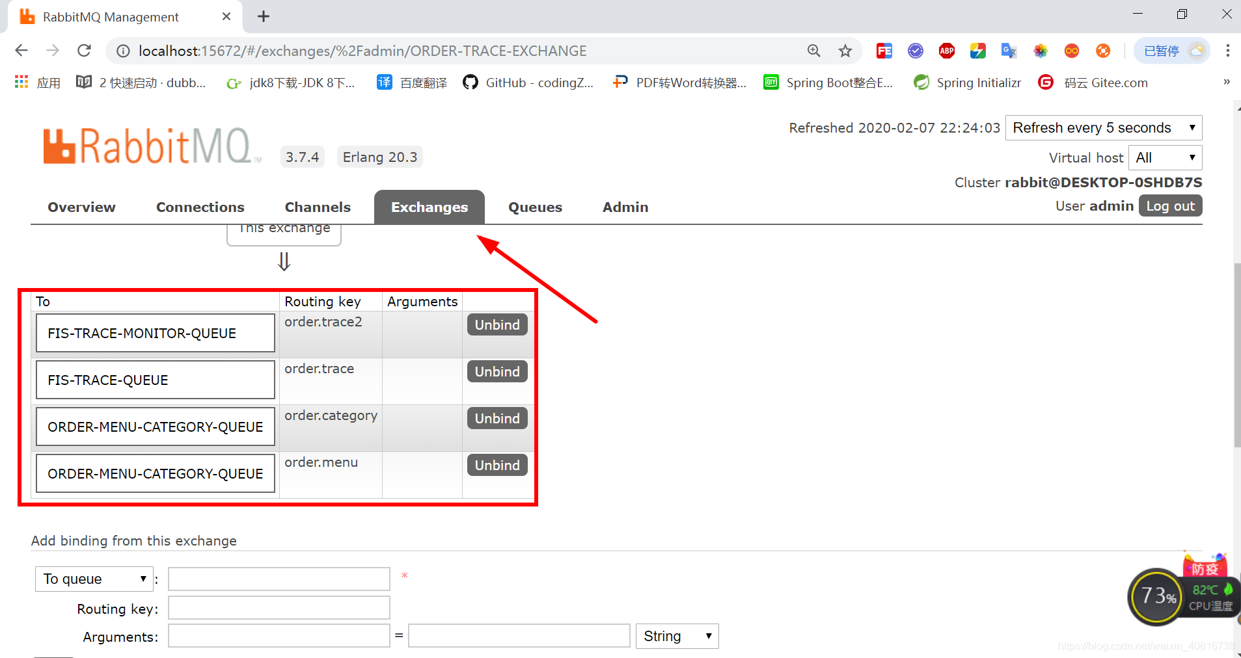Viewport: 1241px width, 658px height.
Task: Go back to the previous page
Action: (21, 51)
